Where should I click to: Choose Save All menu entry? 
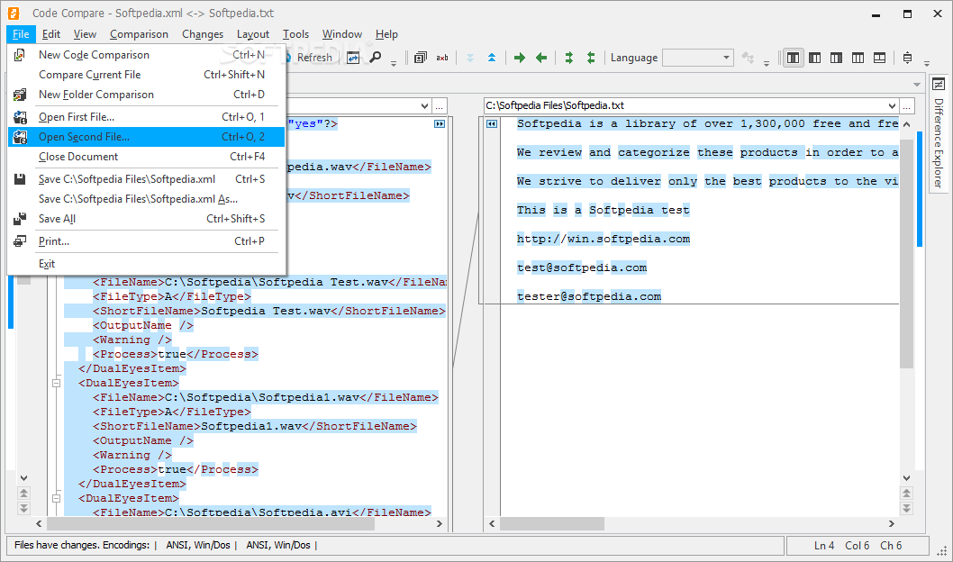click(146, 219)
